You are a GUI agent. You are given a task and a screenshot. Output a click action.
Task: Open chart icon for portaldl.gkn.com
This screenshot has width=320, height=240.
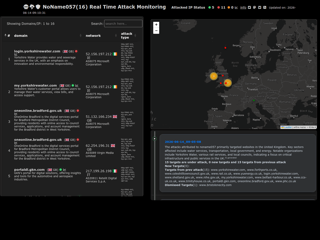pos(65,170)
